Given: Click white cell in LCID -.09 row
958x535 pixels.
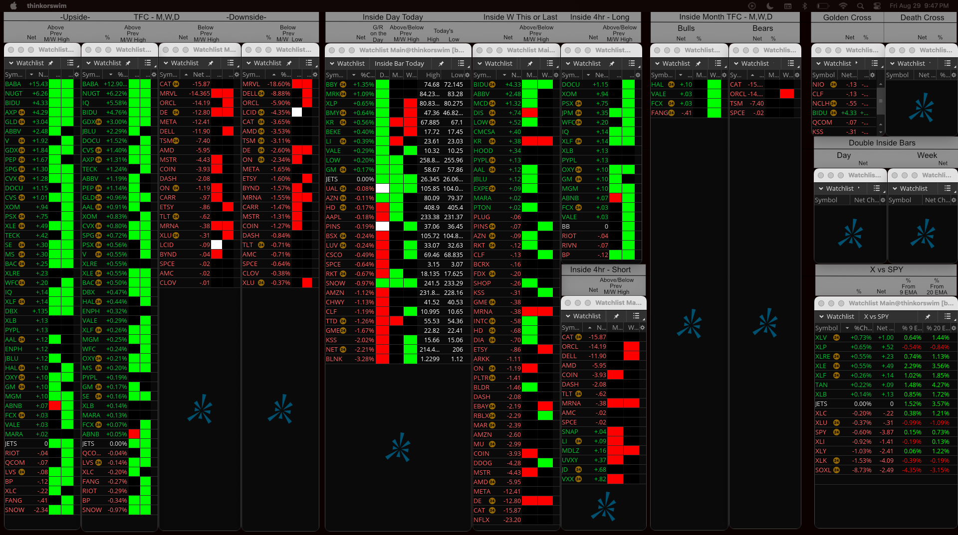Looking at the screenshot, I should tap(217, 245).
